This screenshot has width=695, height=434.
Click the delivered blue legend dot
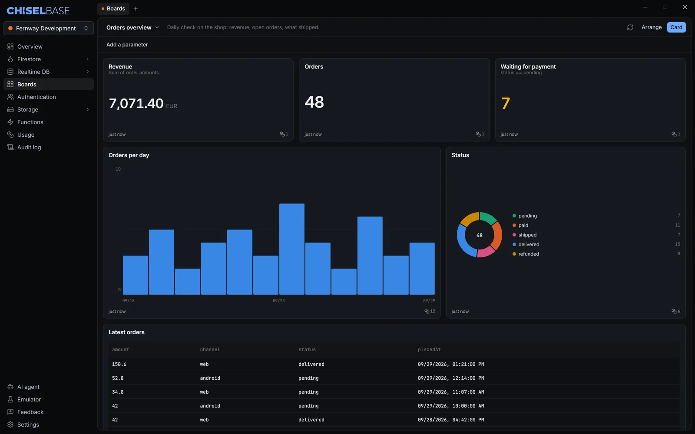tap(514, 244)
